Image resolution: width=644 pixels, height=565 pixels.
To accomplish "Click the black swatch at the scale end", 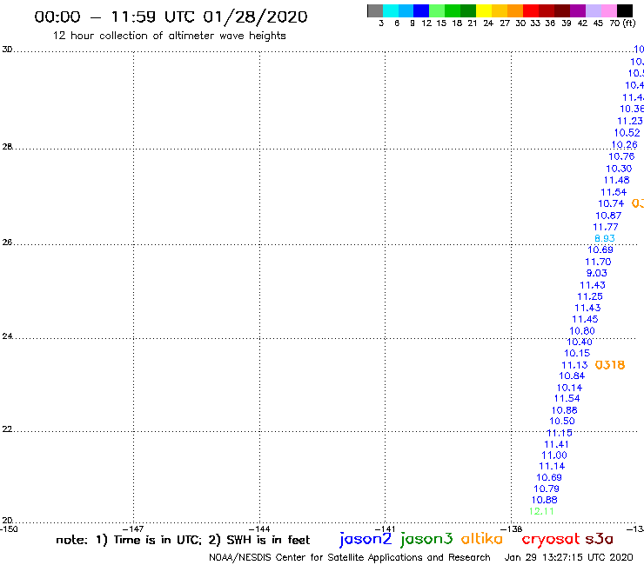I will coord(624,10).
